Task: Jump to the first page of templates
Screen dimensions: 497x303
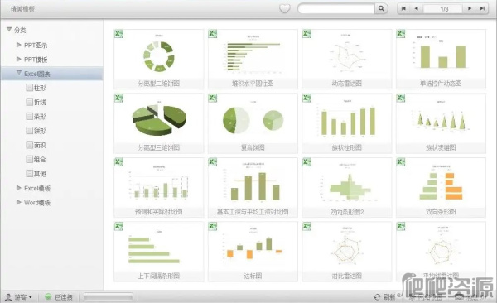Action: point(403,8)
